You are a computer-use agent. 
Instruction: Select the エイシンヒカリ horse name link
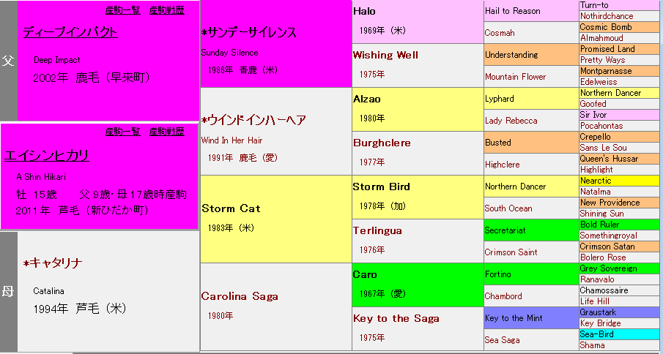point(47,155)
